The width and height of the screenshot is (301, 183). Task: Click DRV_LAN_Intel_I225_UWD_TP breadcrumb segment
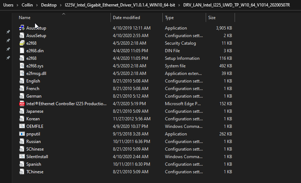236,5
